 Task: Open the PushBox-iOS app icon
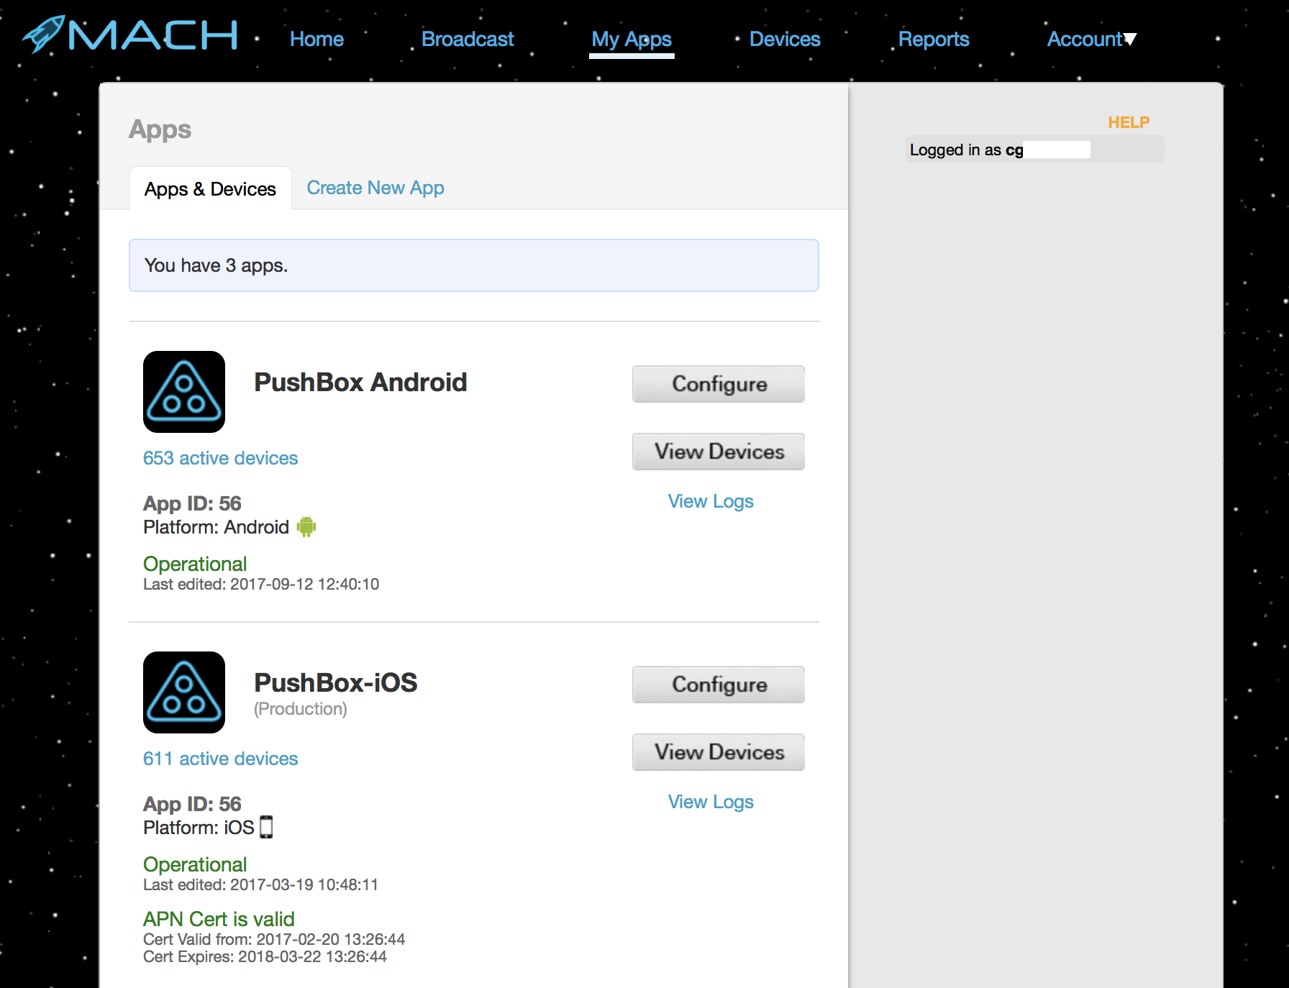pyautogui.click(x=184, y=692)
